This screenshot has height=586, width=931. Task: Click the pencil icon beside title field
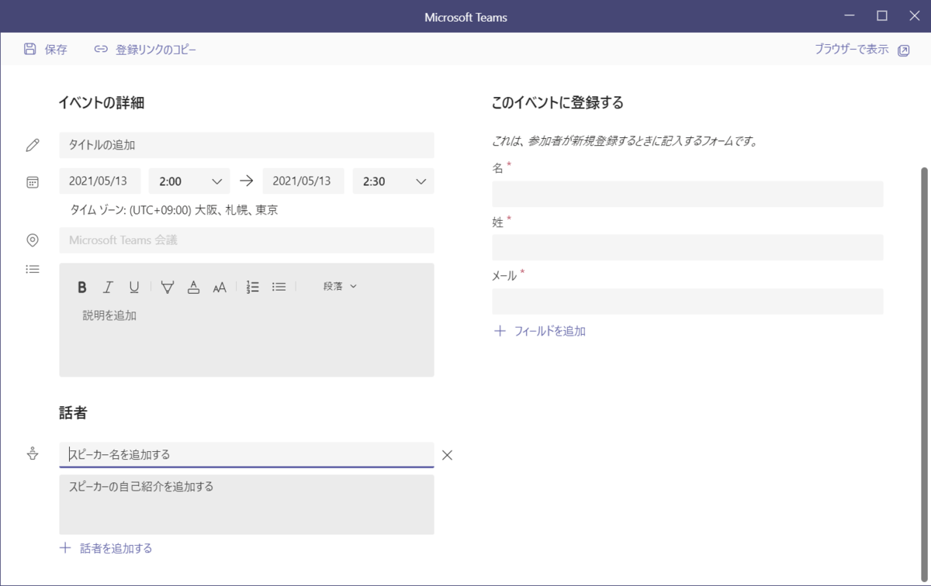(32, 145)
